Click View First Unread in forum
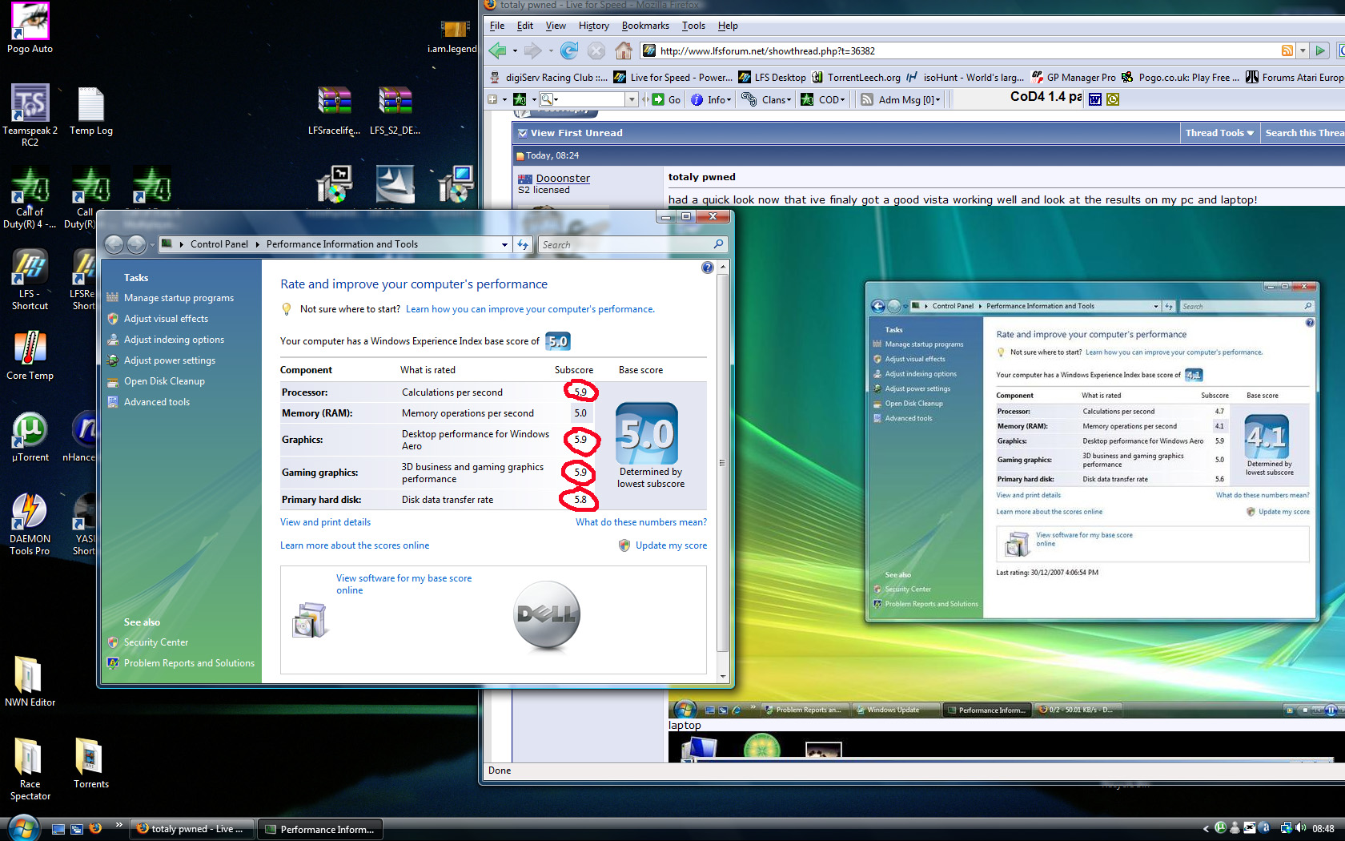 (x=576, y=133)
